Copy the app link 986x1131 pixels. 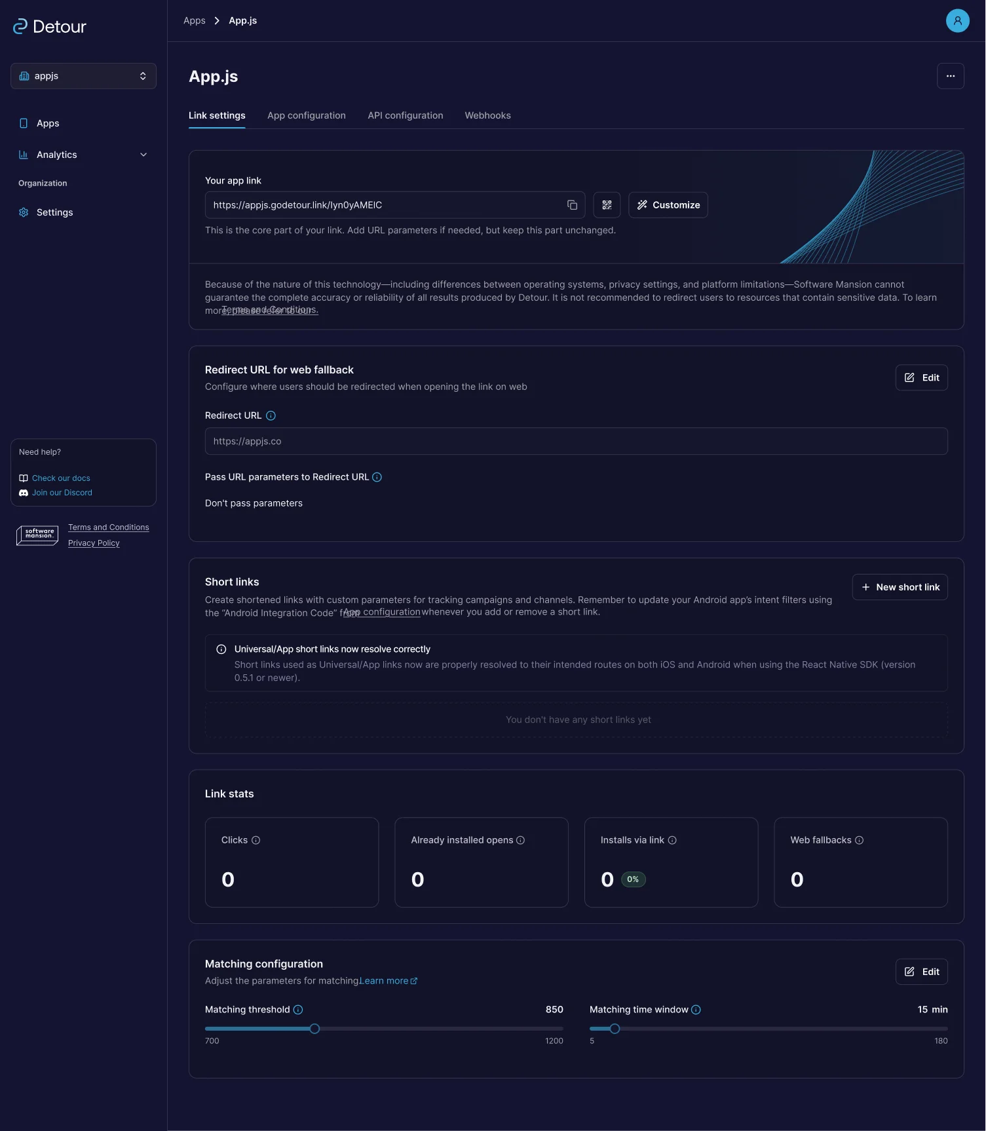tap(572, 205)
